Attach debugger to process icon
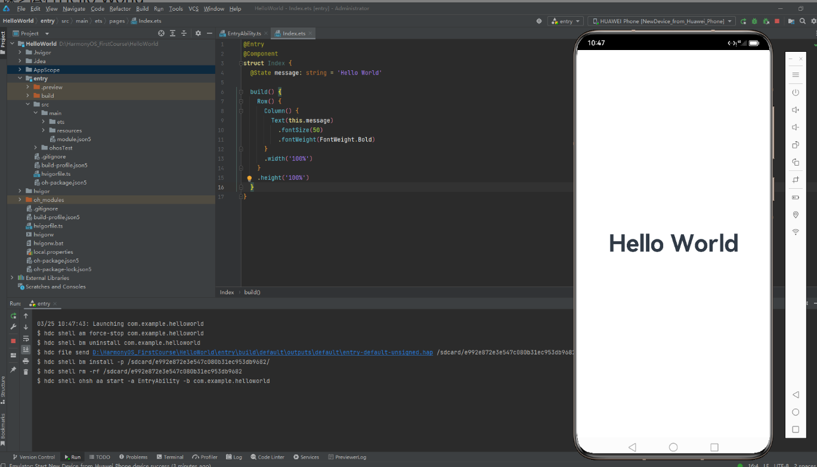The image size is (817, 467). [766, 21]
